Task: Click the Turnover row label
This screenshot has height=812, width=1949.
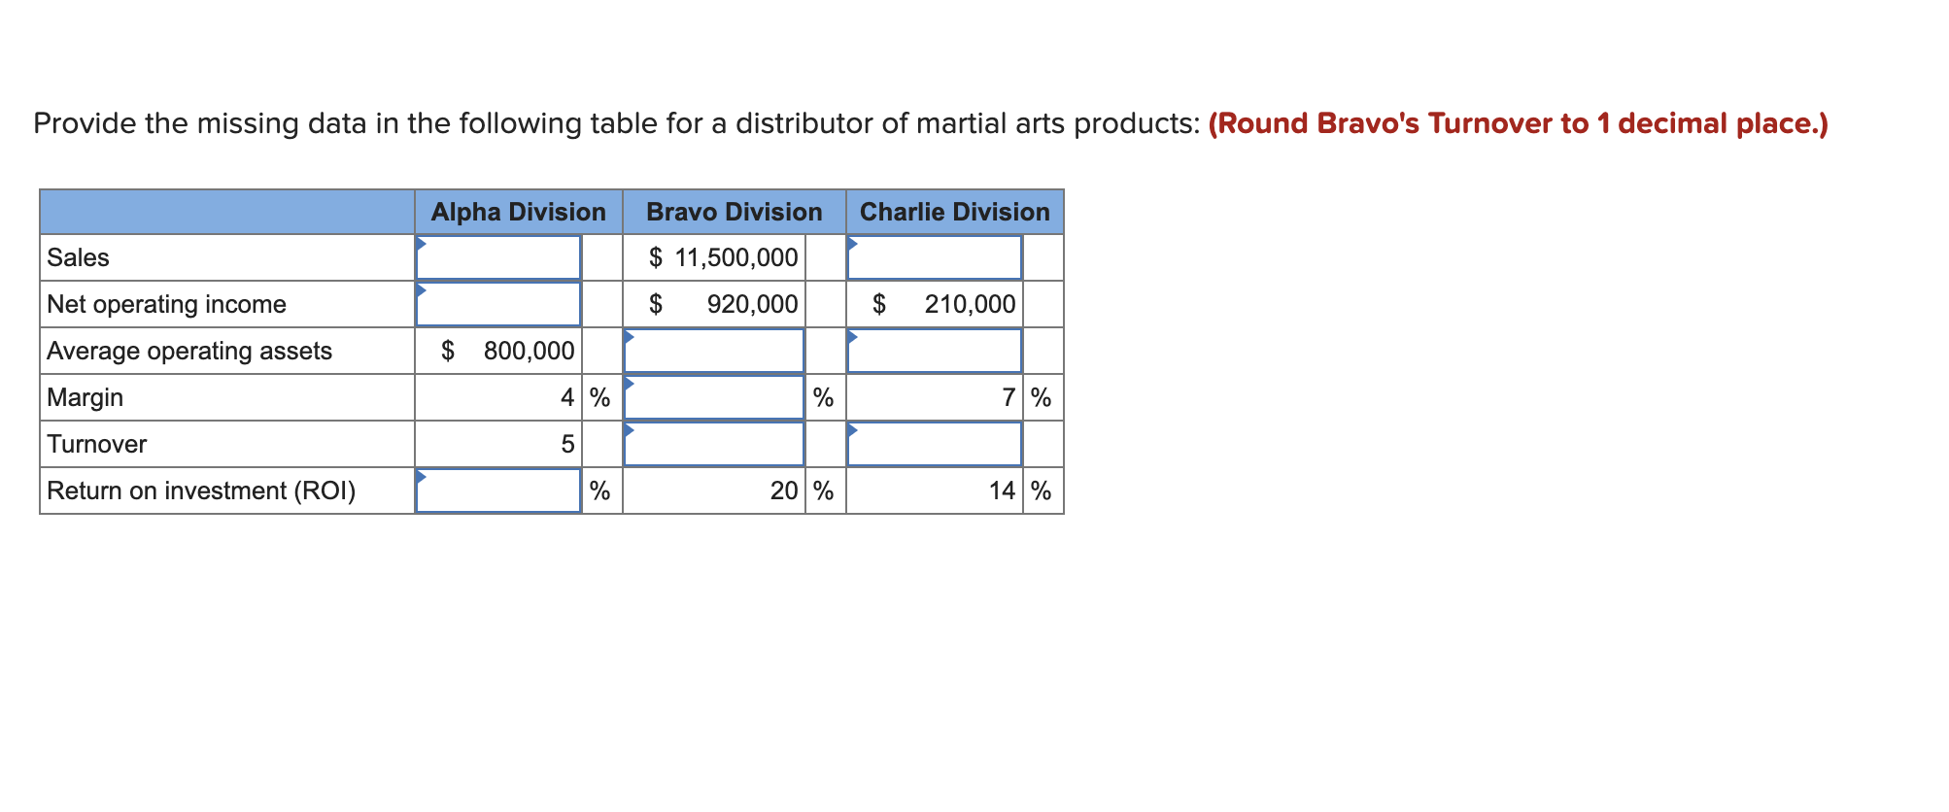Action: (x=97, y=444)
